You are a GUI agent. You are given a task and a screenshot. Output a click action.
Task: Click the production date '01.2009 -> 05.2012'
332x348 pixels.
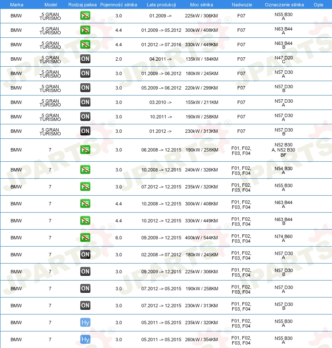click(x=161, y=30)
